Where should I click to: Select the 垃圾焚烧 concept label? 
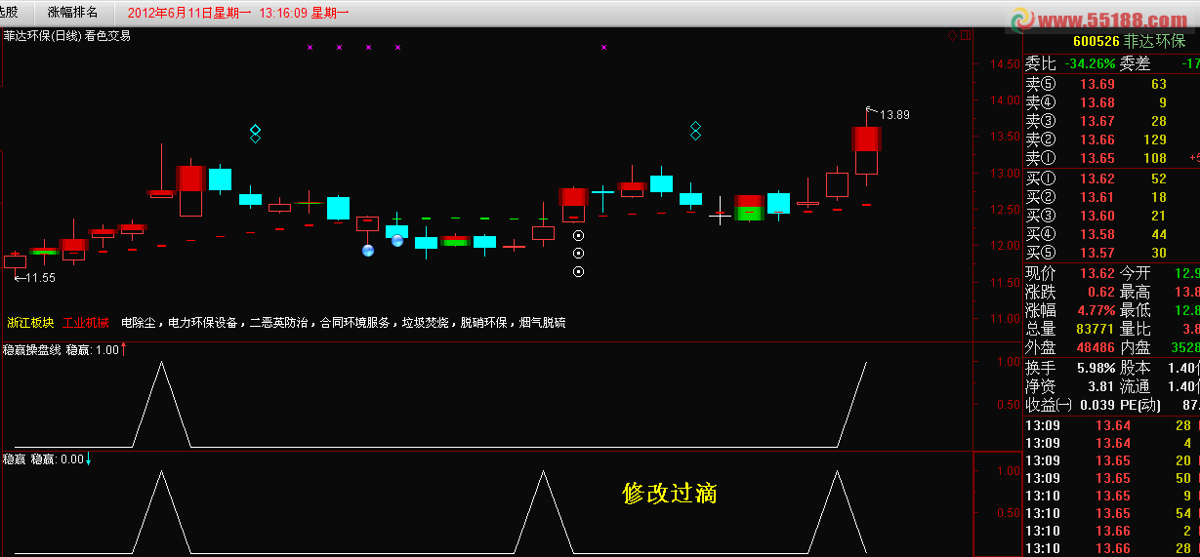coord(425,322)
